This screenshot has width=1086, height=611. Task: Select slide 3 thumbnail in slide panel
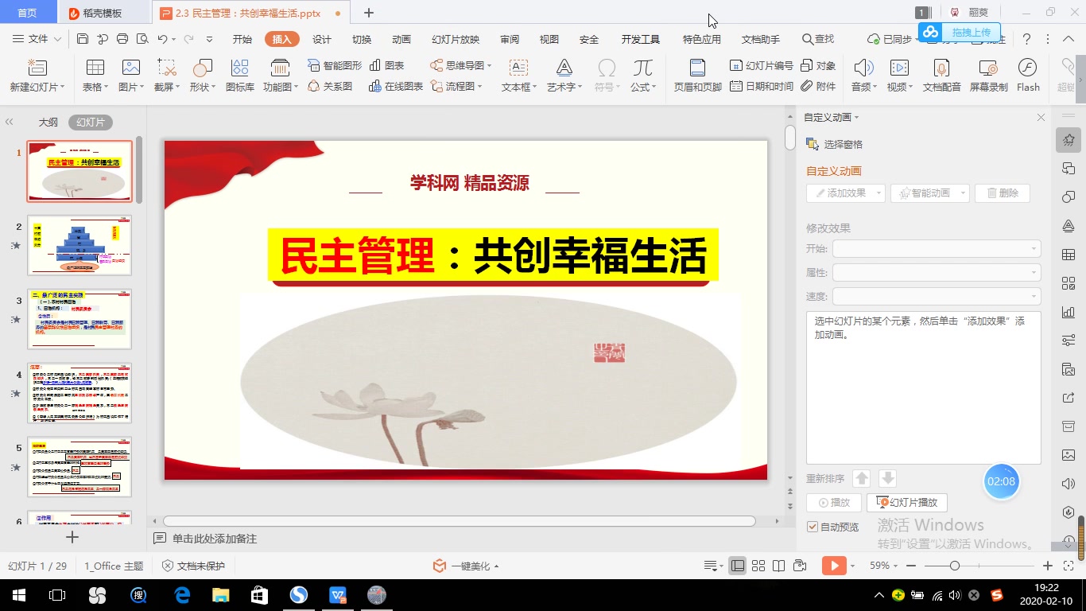[x=80, y=320]
